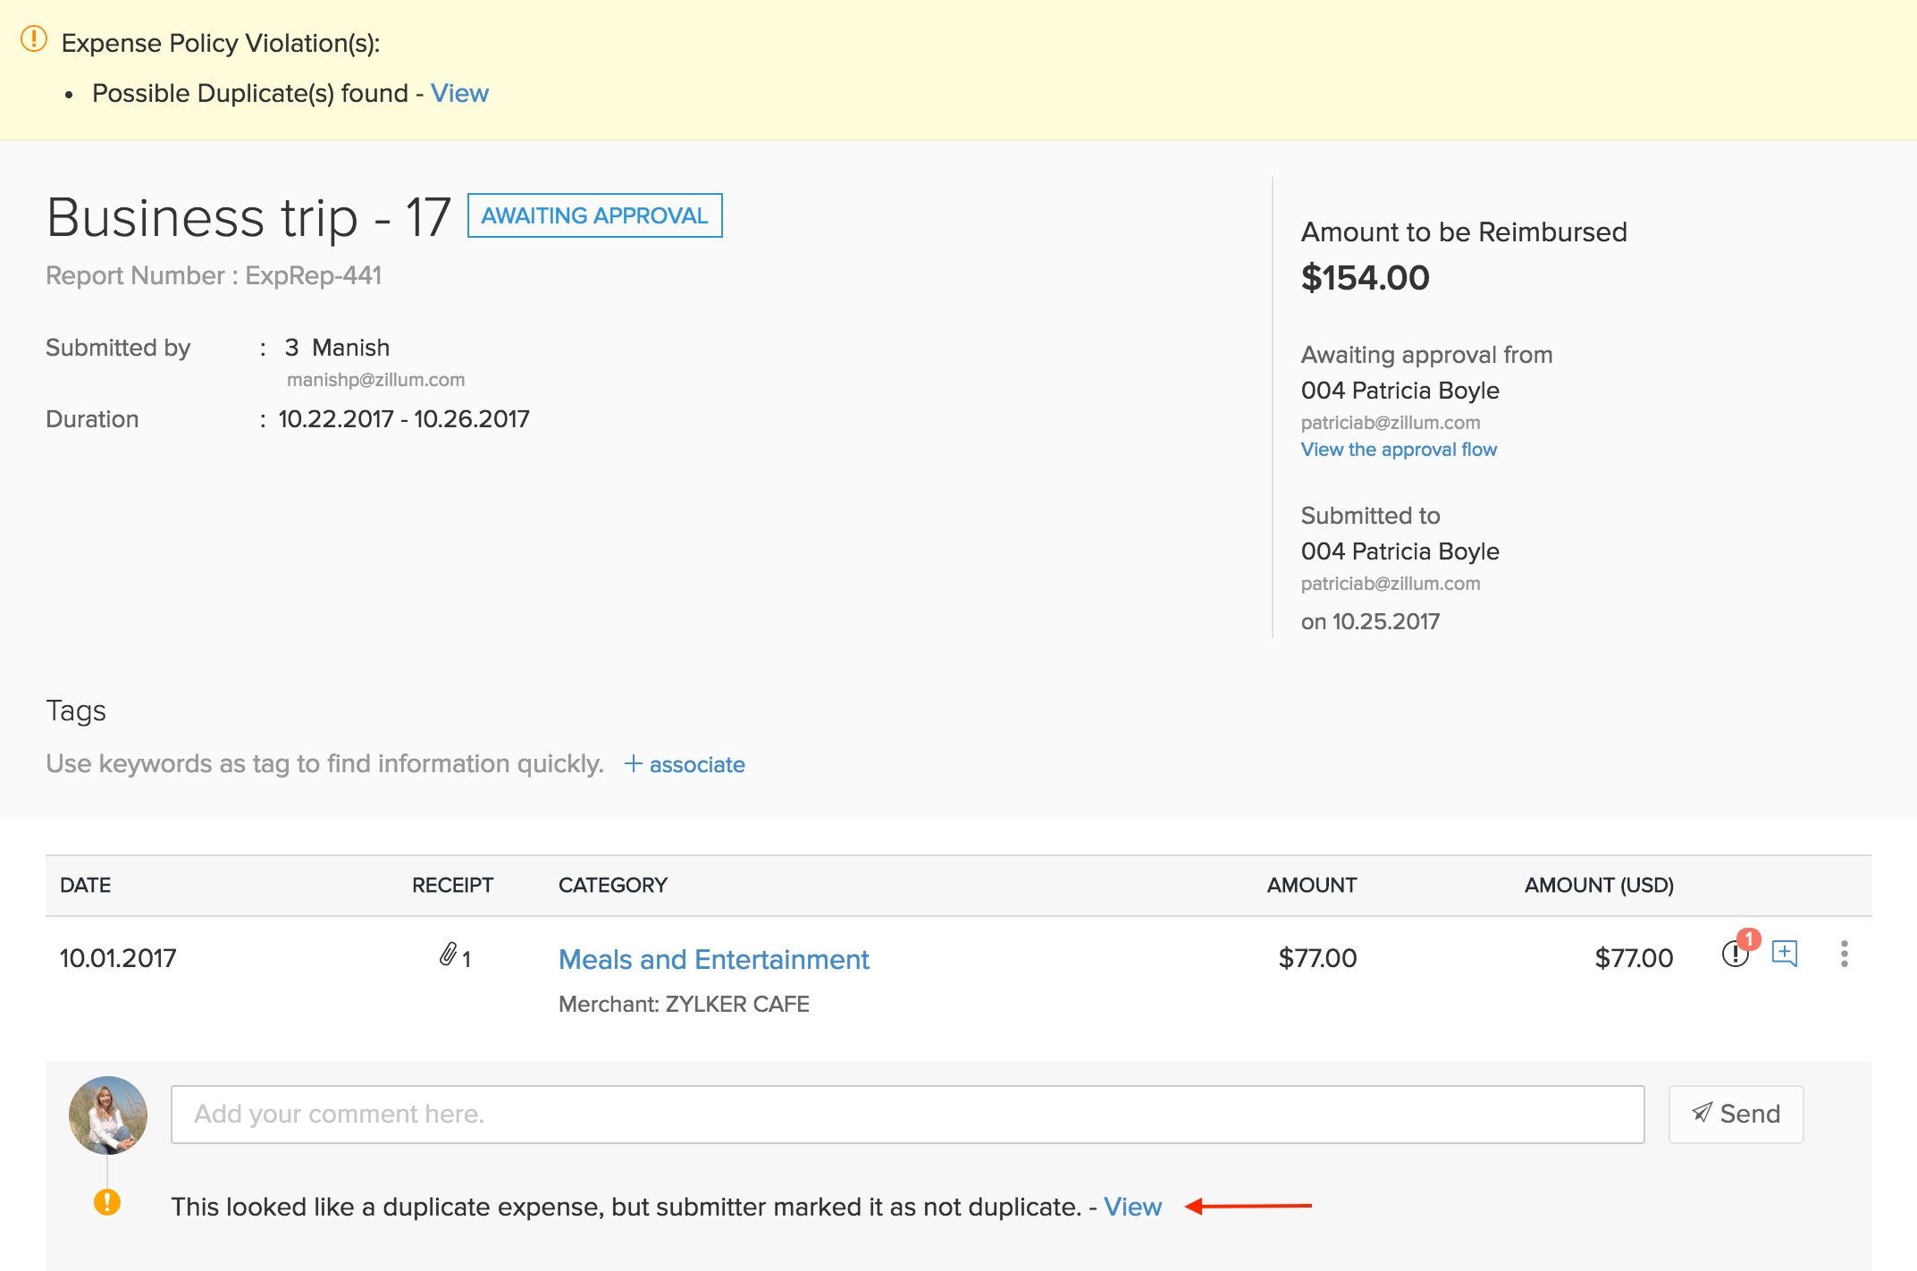Click submitter email manishp@zillum.com
This screenshot has width=1917, height=1271.
point(375,380)
